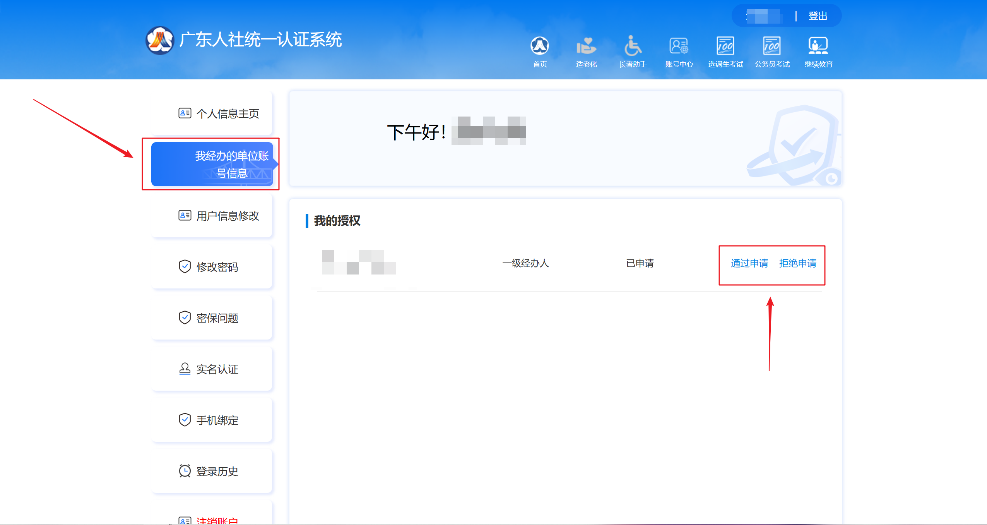Open 个人信息主页 in the sidebar
This screenshot has width=987, height=525.
coord(219,113)
